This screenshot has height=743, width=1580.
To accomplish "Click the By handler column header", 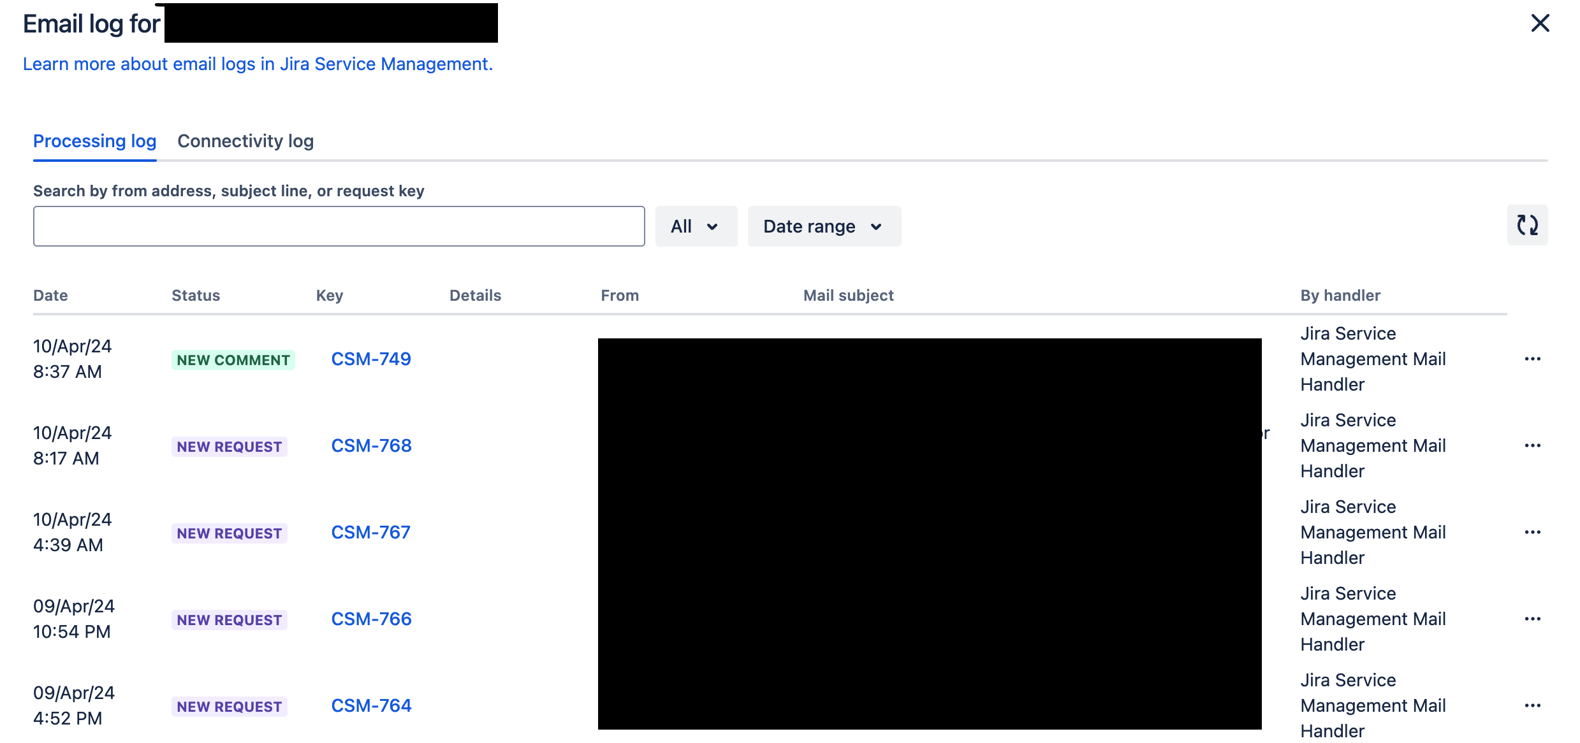I will click(x=1340, y=295).
